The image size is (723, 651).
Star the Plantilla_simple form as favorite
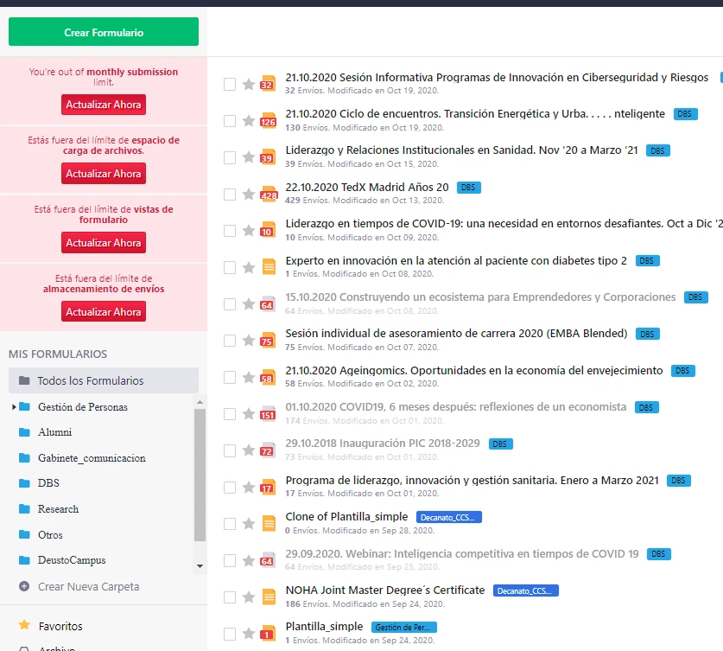pos(250,629)
